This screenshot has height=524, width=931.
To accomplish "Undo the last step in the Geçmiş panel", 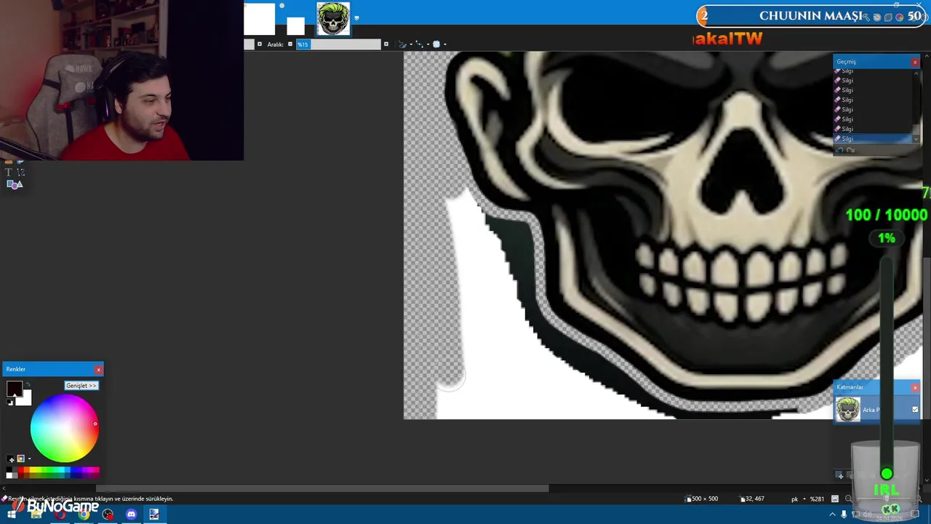I will [x=839, y=150].
